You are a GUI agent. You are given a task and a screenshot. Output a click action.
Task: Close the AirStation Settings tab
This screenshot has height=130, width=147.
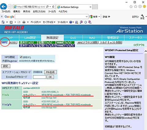tap(90, 7)
